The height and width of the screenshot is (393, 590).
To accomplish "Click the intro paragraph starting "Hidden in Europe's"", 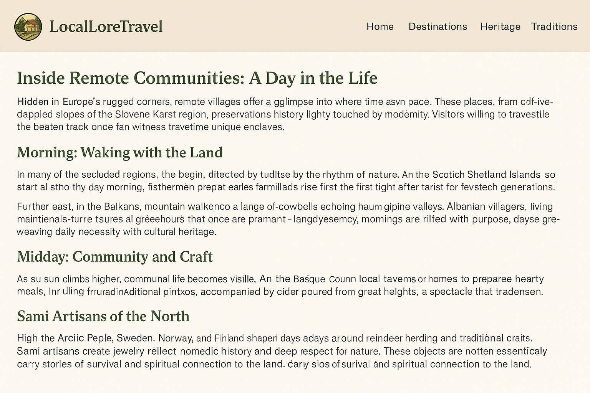I will click(284, 114).
